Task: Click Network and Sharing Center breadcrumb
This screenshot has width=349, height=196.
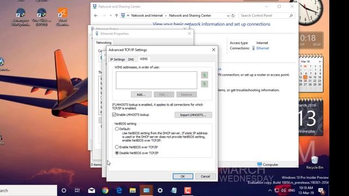Action: coord(190,16)
